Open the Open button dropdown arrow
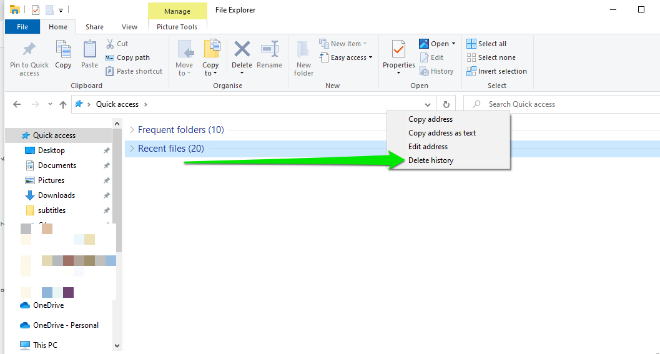This screenshot has width=660, height=354. (454, 44)
